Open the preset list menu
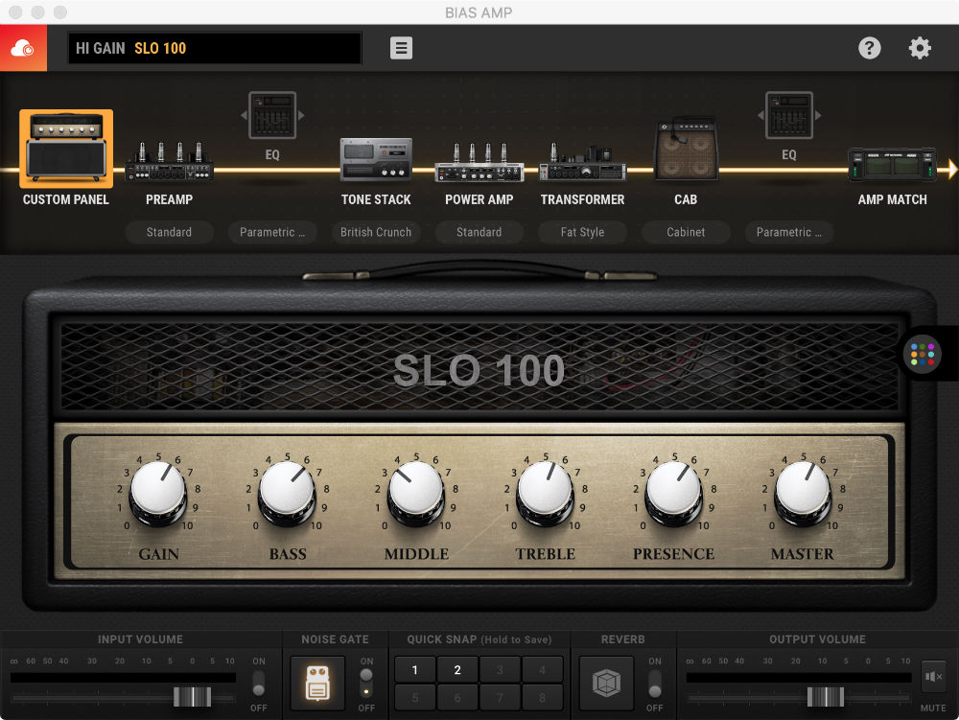 (x=401, y=47)
